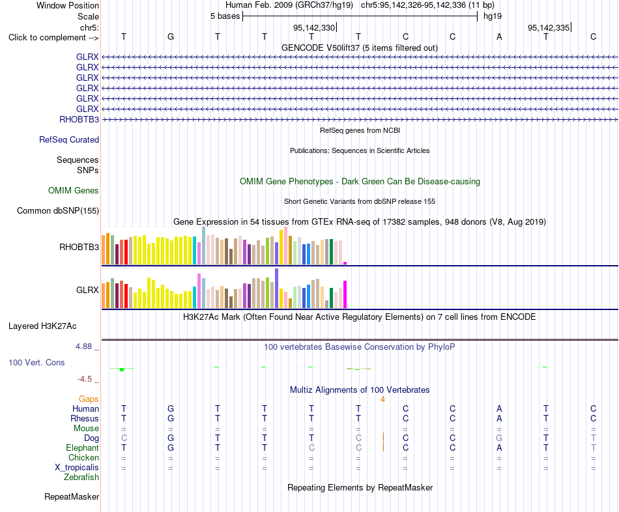Click the Sequences track label
The height and width of the screenshot is (512, 619).
click(78, 160)
